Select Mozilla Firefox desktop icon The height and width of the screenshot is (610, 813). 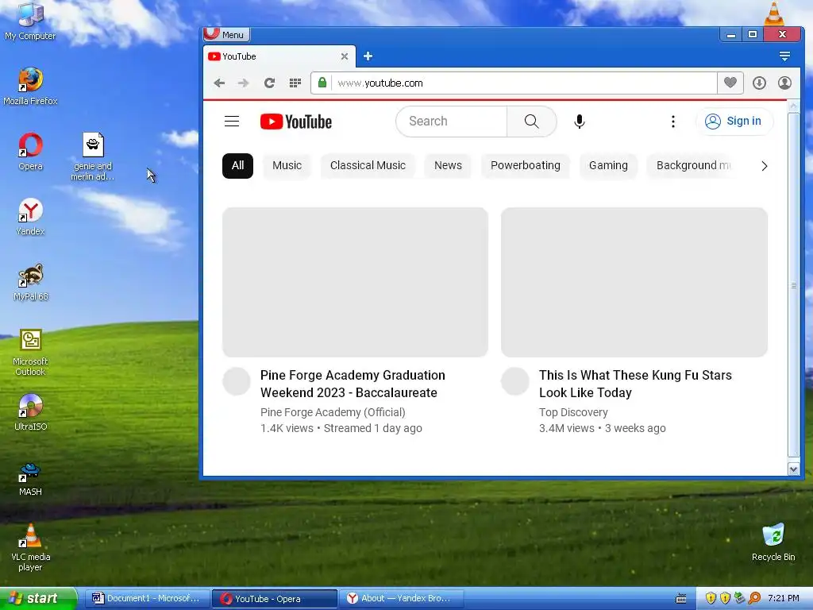[30, 87]
